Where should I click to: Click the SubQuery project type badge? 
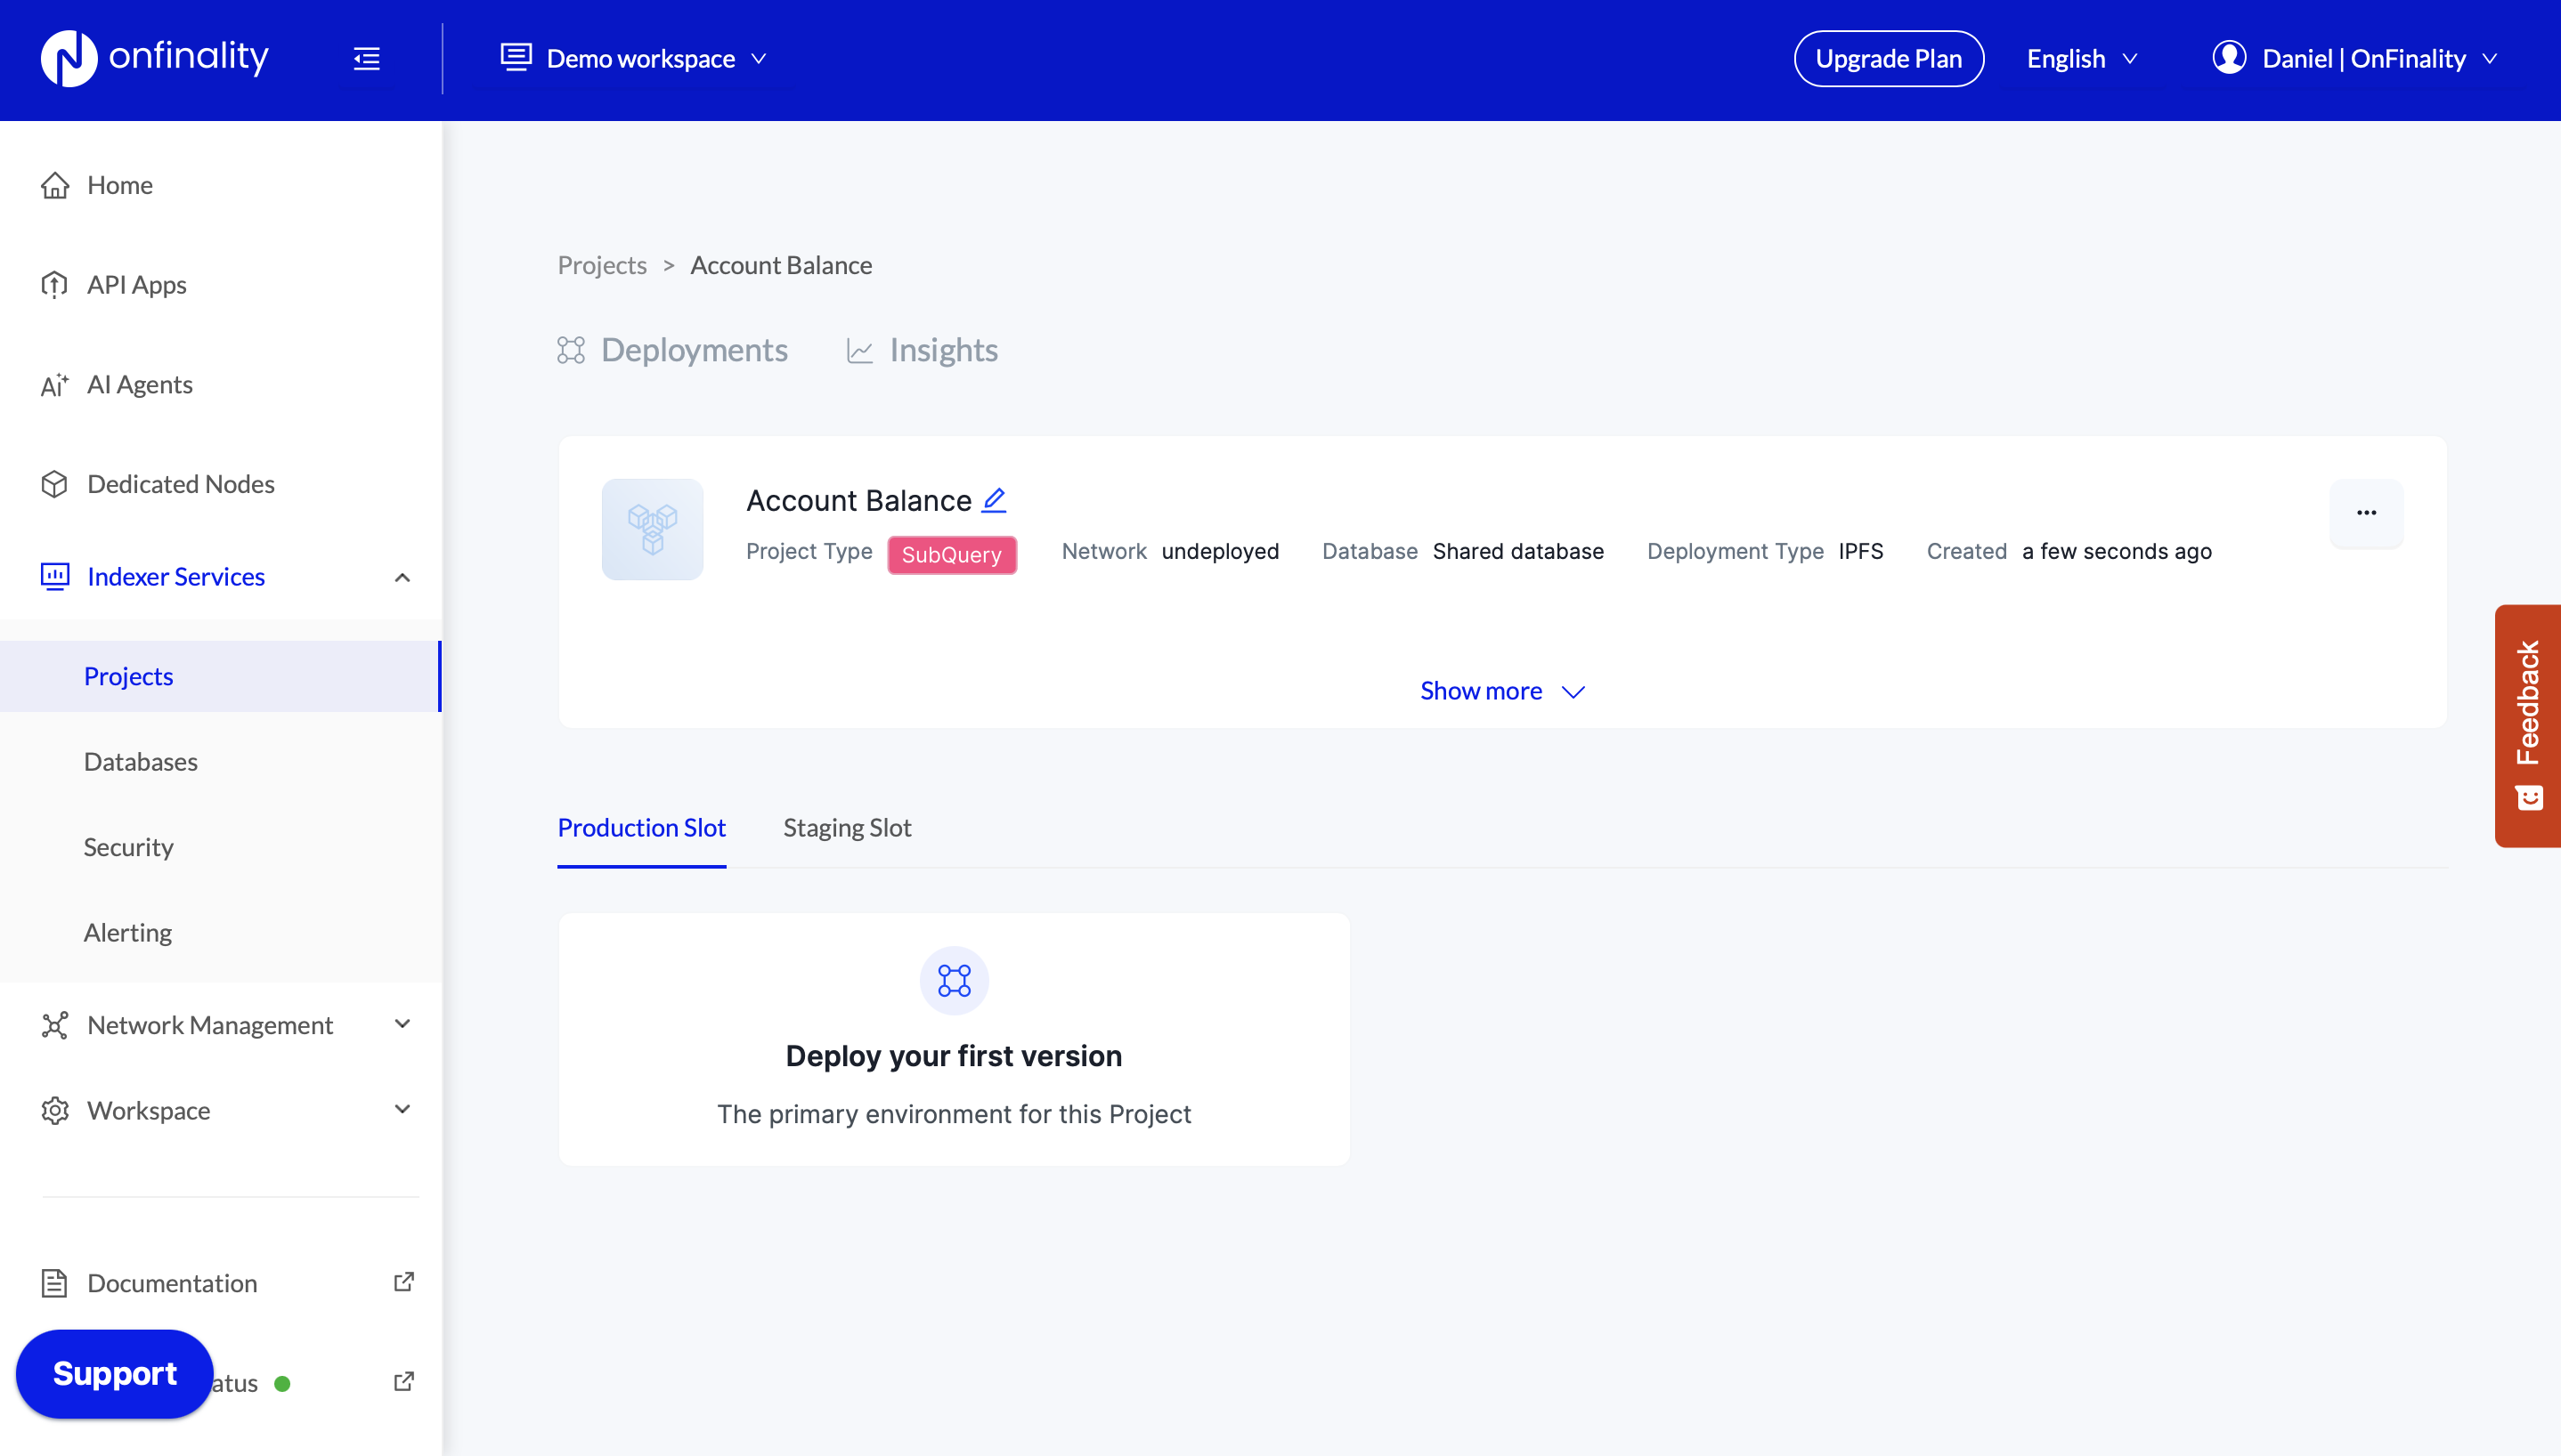[x=951, y=555]
